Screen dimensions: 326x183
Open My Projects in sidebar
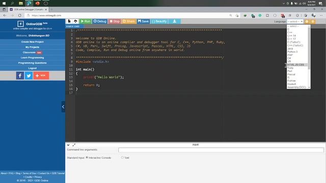[33, 47]
